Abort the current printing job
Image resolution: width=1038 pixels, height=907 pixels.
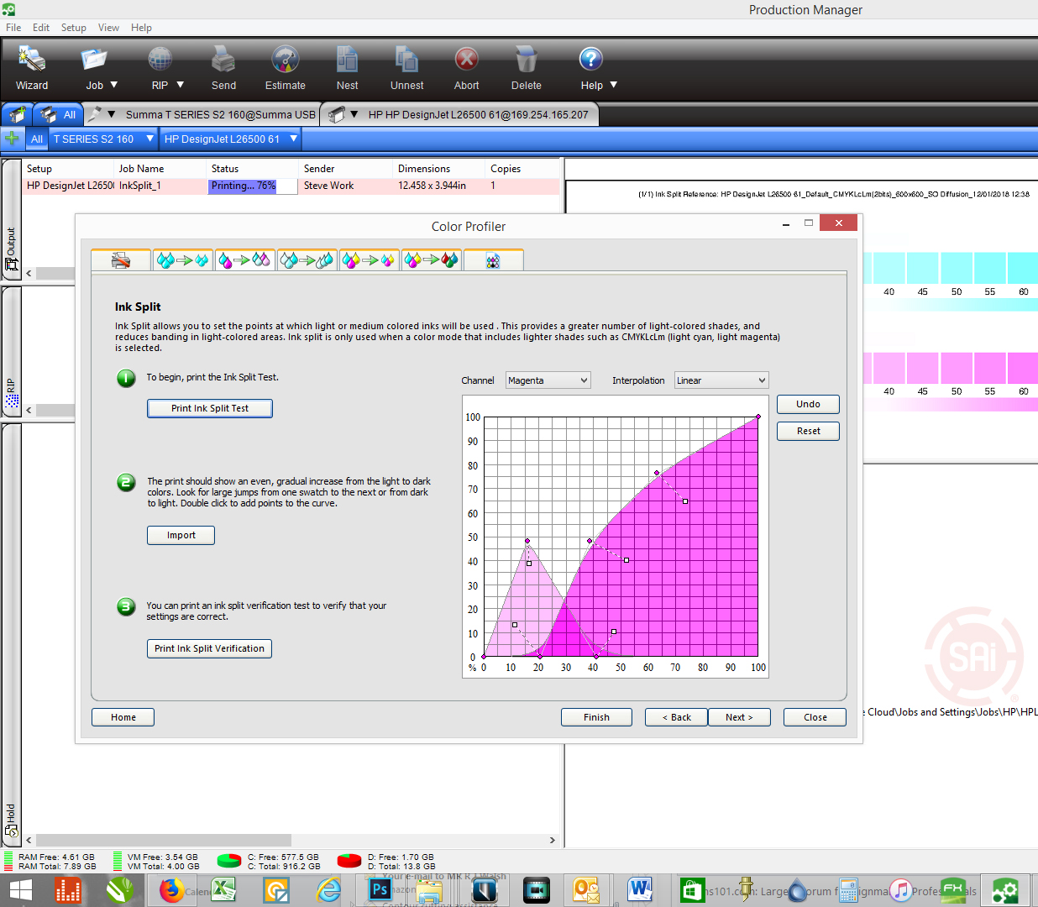(x=467, y=68)
